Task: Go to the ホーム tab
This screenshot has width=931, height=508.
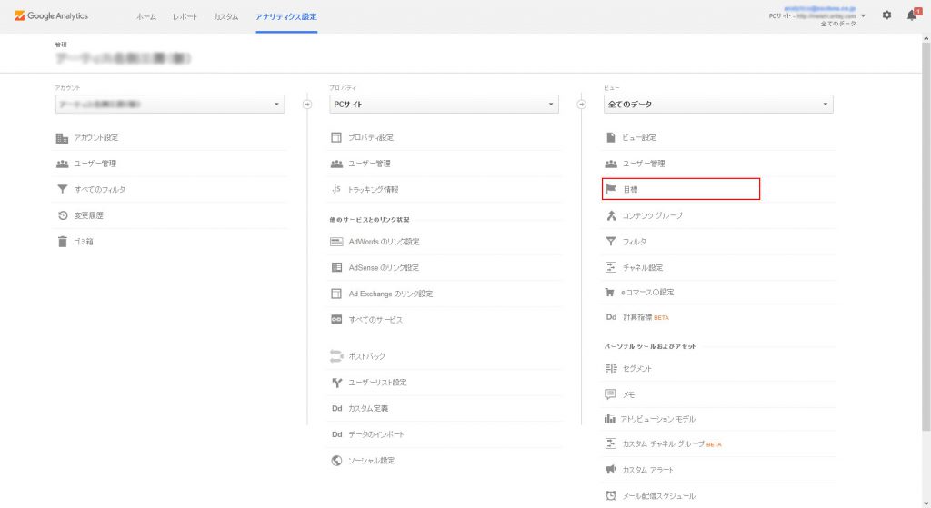Action: pyautogui.click(x=145, y=16)
